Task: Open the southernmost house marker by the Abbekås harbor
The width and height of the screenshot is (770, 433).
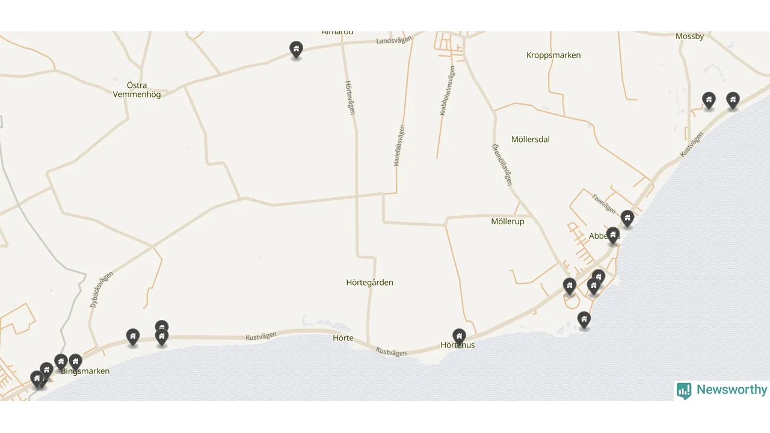Action: (584, 320)
